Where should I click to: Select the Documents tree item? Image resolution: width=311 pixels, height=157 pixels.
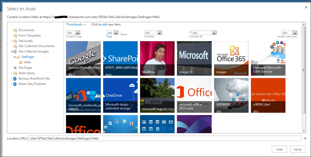coord(26,30)
